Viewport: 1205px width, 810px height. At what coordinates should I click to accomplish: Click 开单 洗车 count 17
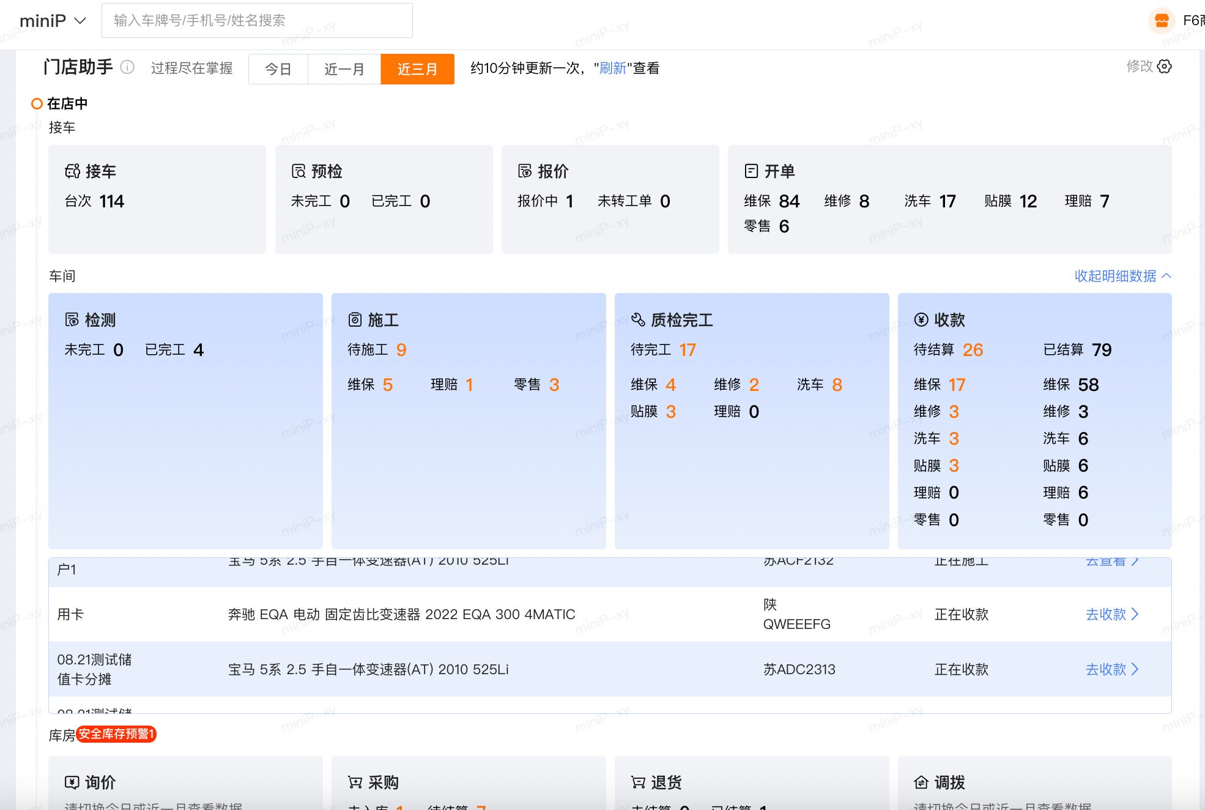947,201
